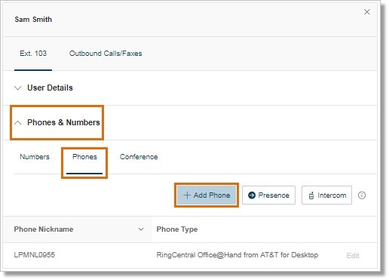This screenshot has height=280, width=389.
Task: Switch to the Conference sub-tab
Action: tap(139, 157)
